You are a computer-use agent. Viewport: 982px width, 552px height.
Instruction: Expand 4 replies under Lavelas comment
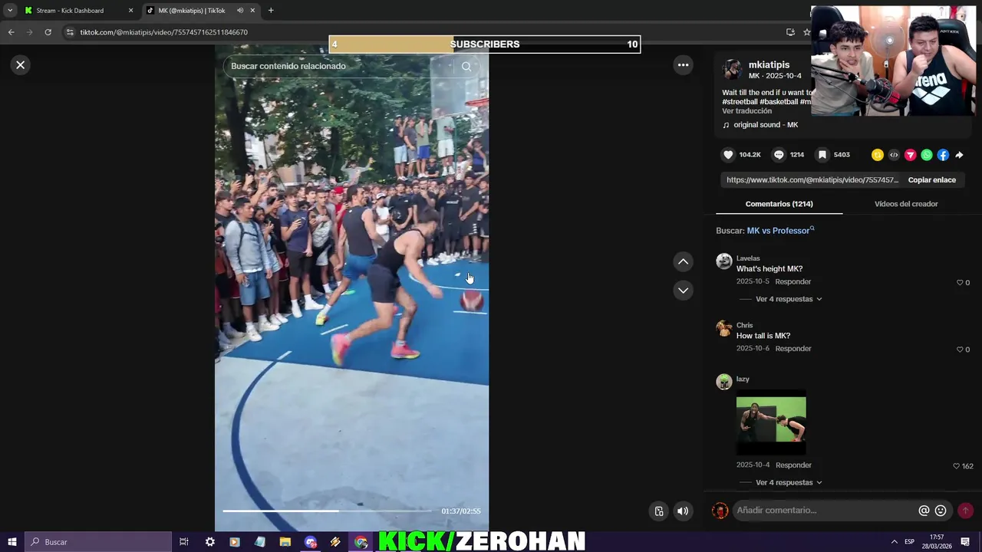789,299
